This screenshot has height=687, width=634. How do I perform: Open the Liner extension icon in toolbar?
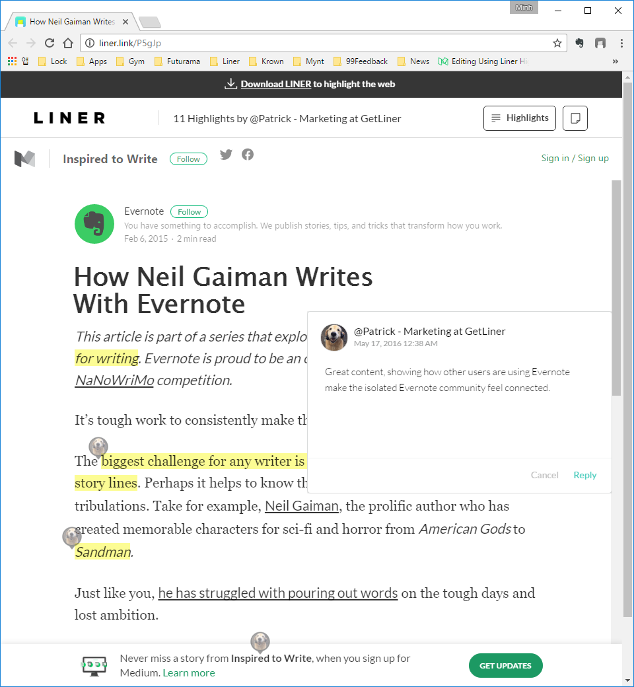[x=600, y=43]
